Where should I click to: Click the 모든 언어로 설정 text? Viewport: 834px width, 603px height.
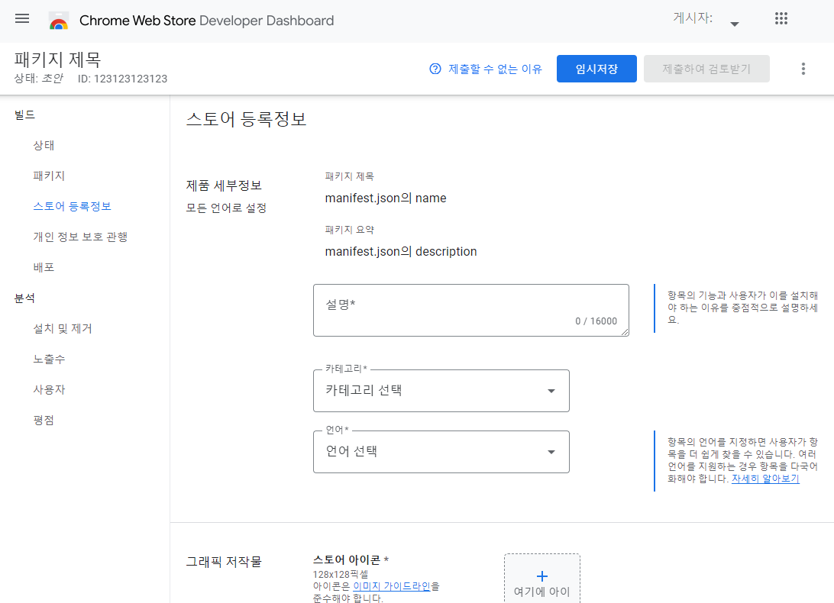pos(226,208)
